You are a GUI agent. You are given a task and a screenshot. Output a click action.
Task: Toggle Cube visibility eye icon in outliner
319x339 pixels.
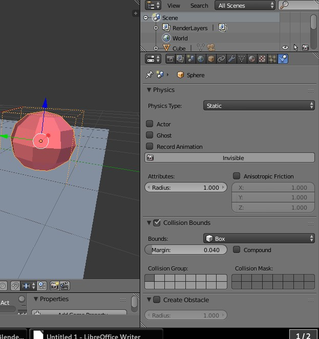click(x=285, y=48)
